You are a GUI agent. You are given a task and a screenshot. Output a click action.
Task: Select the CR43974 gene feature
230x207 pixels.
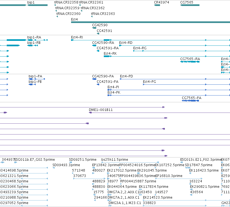(x=157, y=5)
